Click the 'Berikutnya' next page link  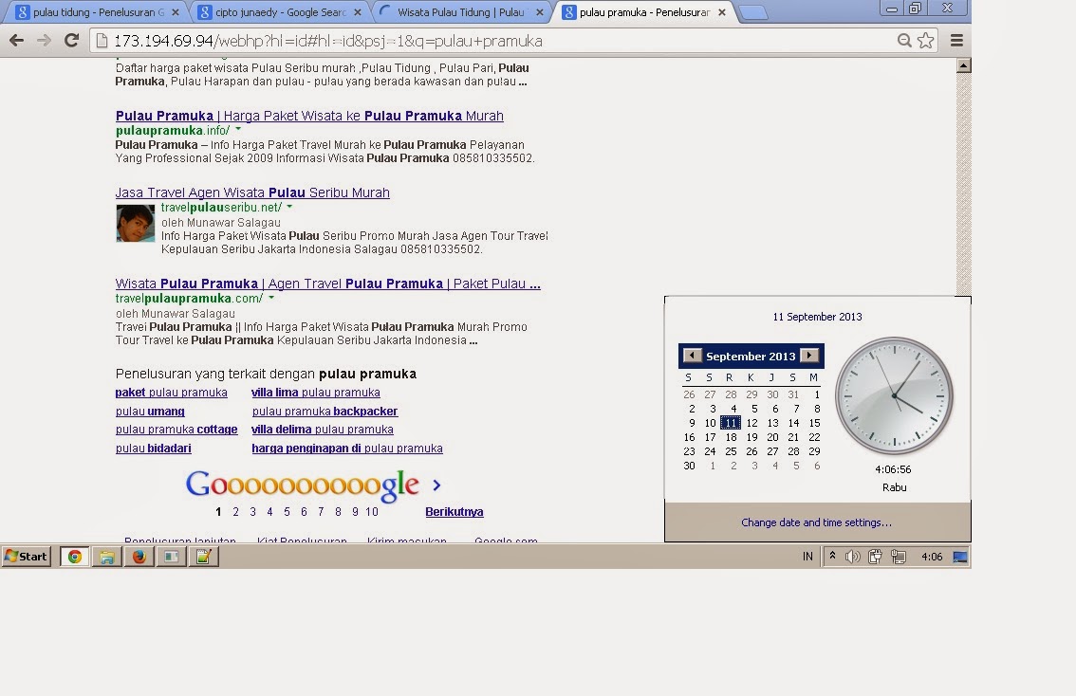click(455, 511)
